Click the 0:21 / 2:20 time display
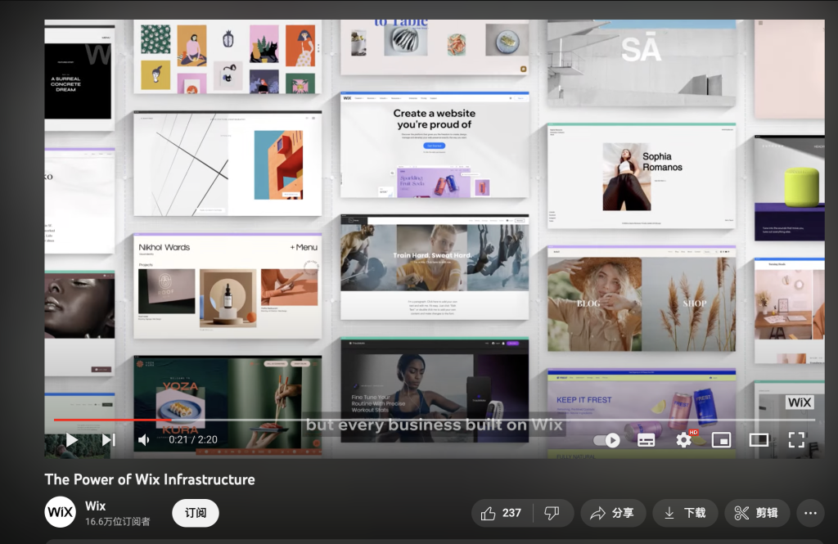 click(x=193, y=440)
